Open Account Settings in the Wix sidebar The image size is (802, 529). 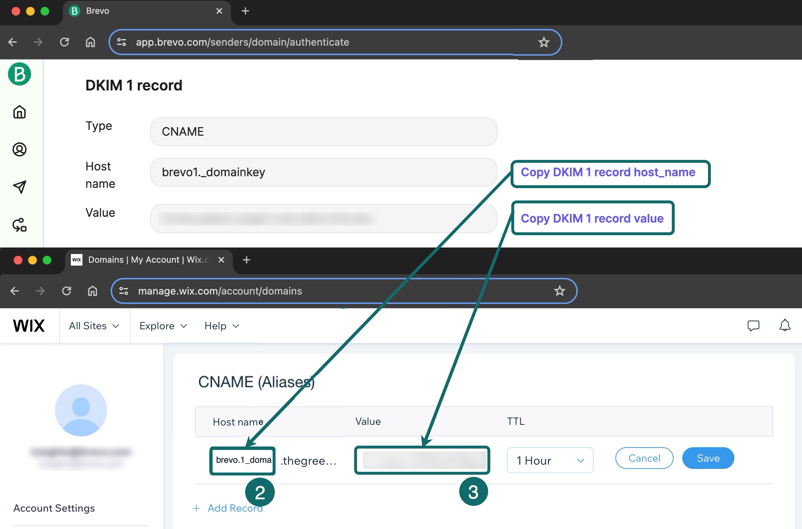(54, 508)
